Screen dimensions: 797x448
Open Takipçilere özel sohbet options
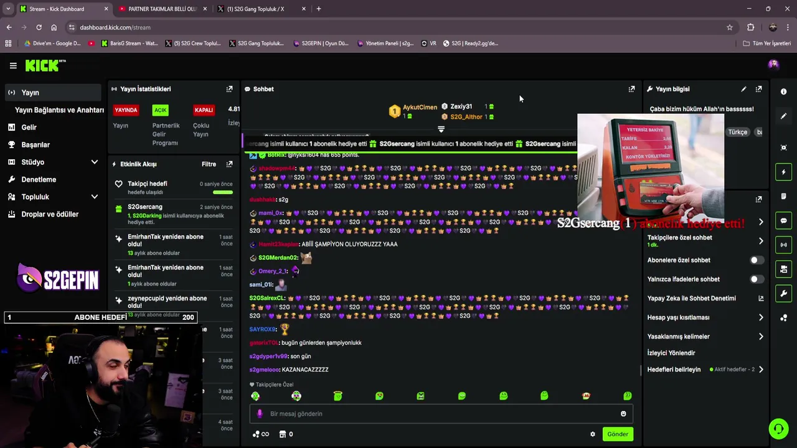pos(705,241)
